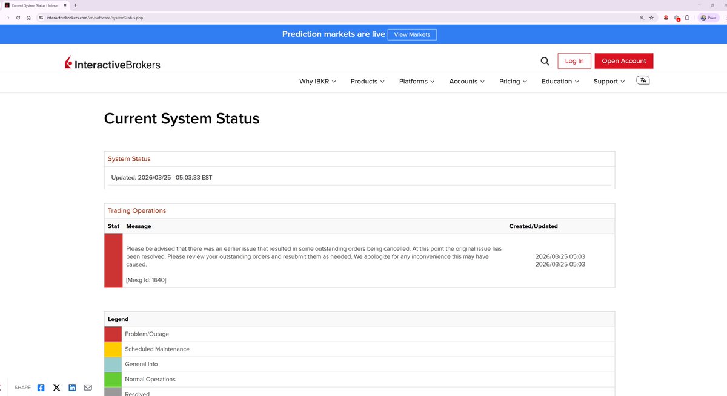Image resolution: width=727 pixels, height=396 pixels.
Task: Open the site search magnifier icon
Action: [x=545, y=61]
